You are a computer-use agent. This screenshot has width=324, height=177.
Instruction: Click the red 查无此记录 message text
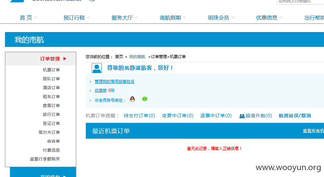pos(214,149)
